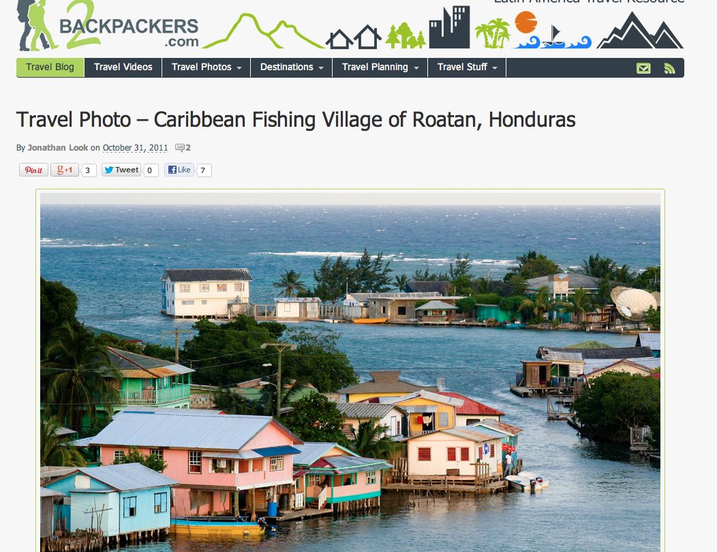
Task: Select the Travel Blog tab
Action: pos(50,67)
